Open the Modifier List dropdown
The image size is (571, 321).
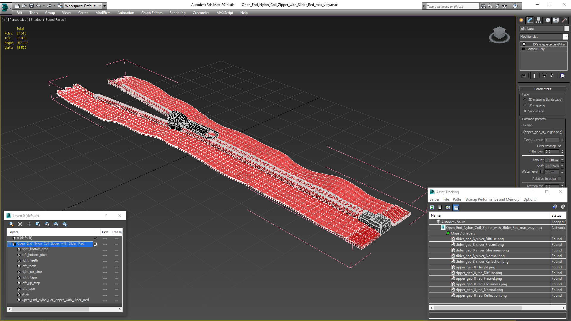click(x=565, y=37)
